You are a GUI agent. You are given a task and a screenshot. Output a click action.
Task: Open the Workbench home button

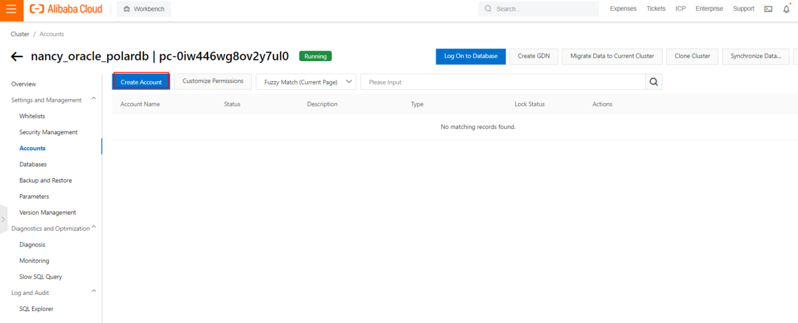click(144, 9)
